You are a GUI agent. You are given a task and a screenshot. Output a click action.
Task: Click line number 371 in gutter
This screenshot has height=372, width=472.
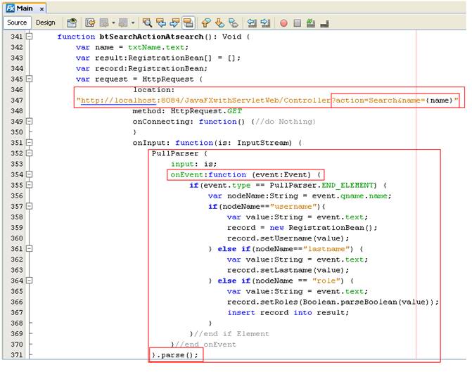click(x=17, y=355)
